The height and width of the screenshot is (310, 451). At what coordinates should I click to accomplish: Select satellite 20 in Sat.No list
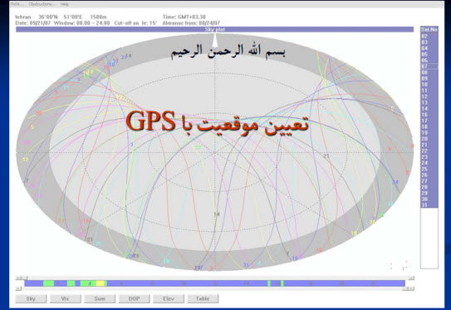[429, 139]
